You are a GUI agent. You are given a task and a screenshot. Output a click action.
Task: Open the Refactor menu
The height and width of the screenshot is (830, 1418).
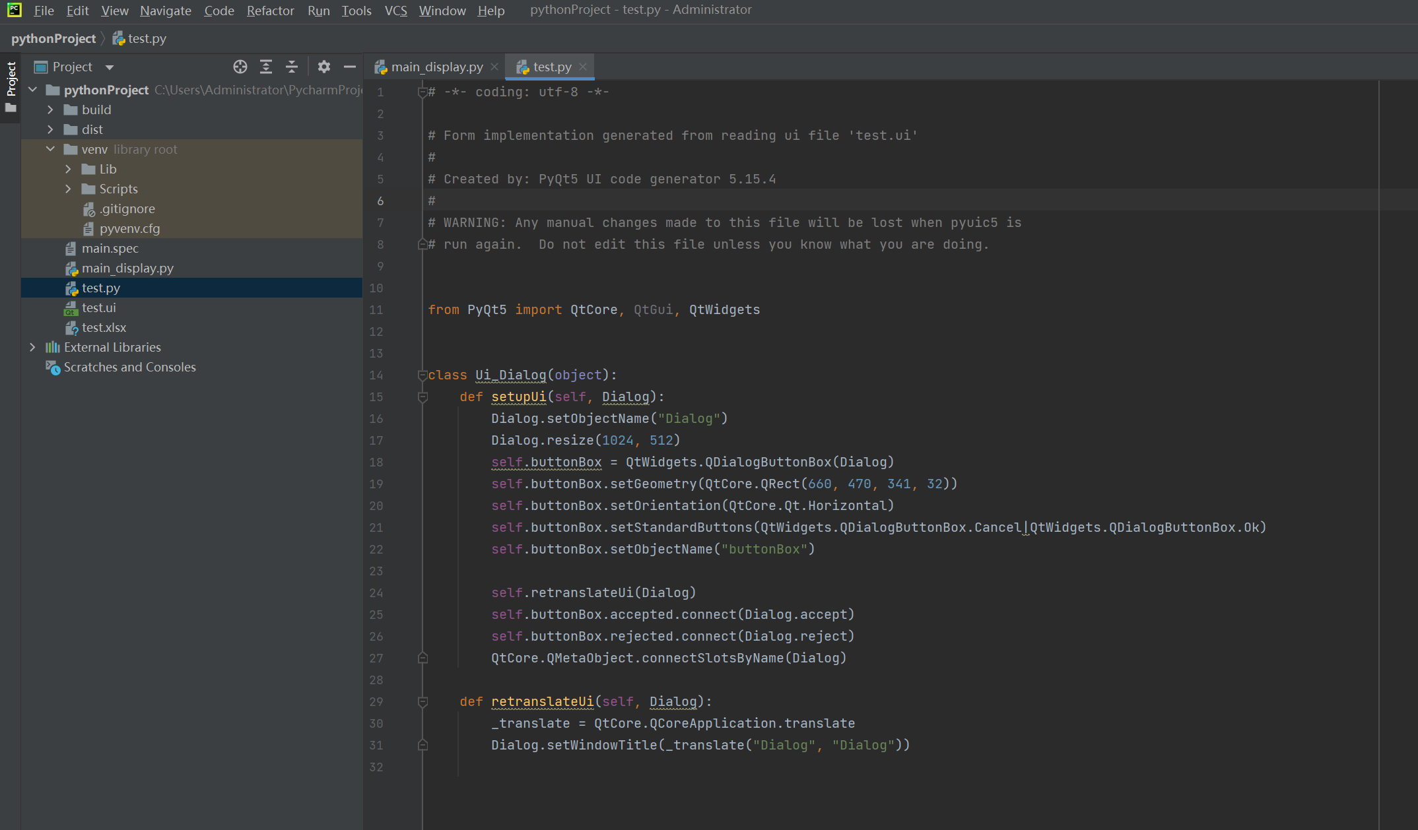pyautogui.click(x=270, y=11)
